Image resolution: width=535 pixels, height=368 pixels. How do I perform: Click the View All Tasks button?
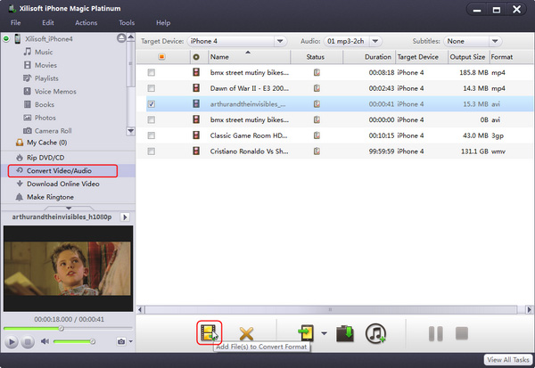tap(506, 360)
